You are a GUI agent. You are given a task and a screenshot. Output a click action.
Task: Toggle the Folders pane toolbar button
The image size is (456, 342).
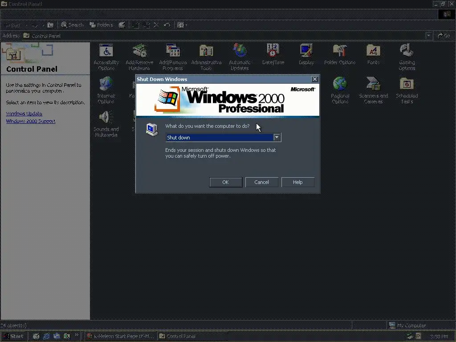pos(101,25)
